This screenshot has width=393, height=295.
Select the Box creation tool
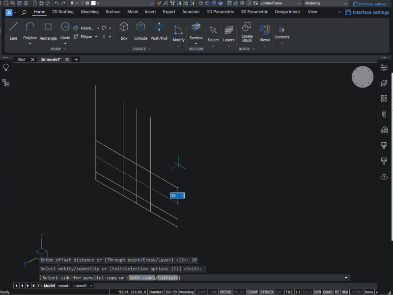124,30
